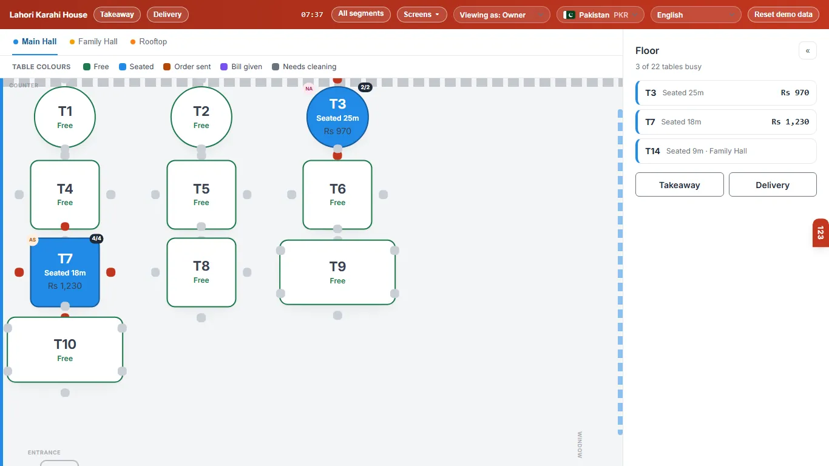Screen dimensions: 829x466
Task: Open the Pakistan PKR country selector
Action: coord(600,15)
